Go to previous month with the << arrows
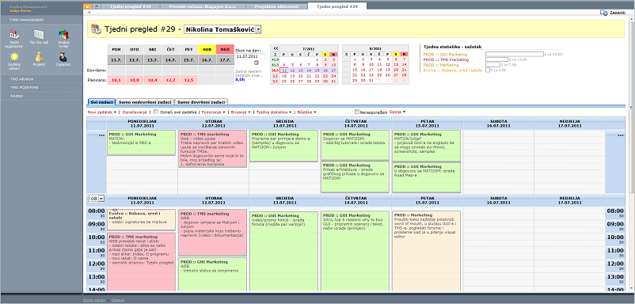 [x=276, y=47]
